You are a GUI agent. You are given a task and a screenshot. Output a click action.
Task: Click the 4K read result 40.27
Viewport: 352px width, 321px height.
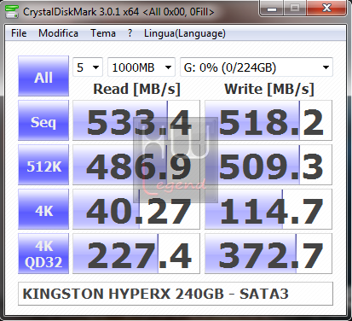pos(136,209)
